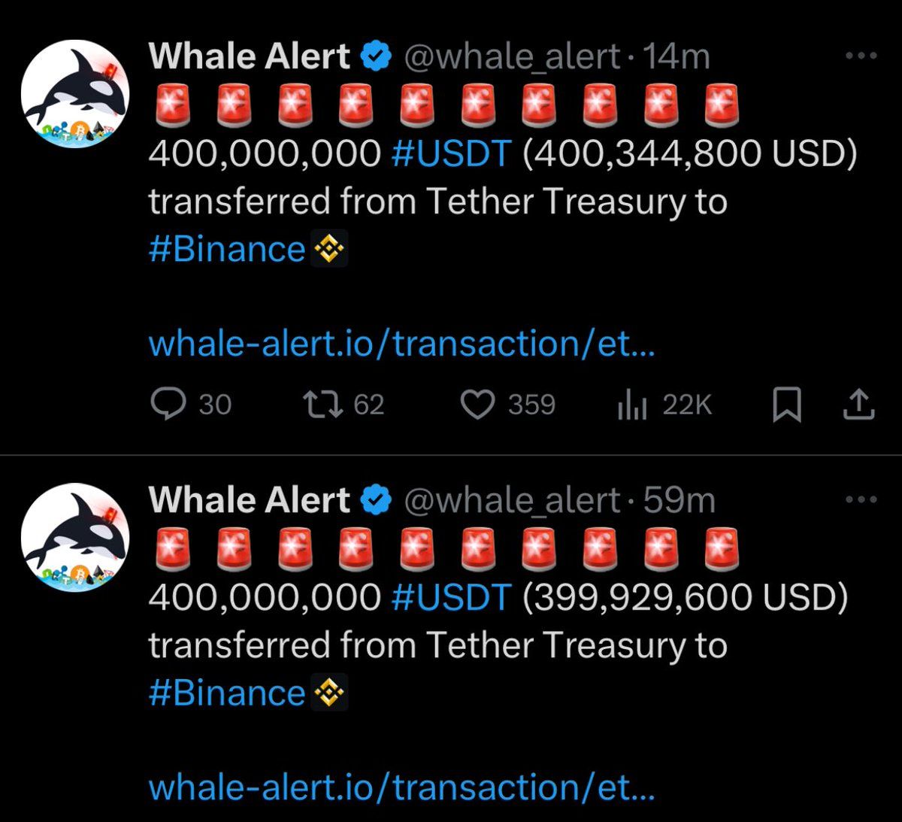Click #USDT hashtag in the second tweet
This screenshot has width=902, height=822.
point(452,597)
